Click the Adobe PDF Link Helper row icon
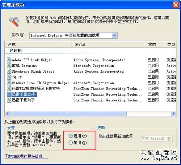Image resolution: width=181 pixels, height=165 pixels. click(9, 60)
